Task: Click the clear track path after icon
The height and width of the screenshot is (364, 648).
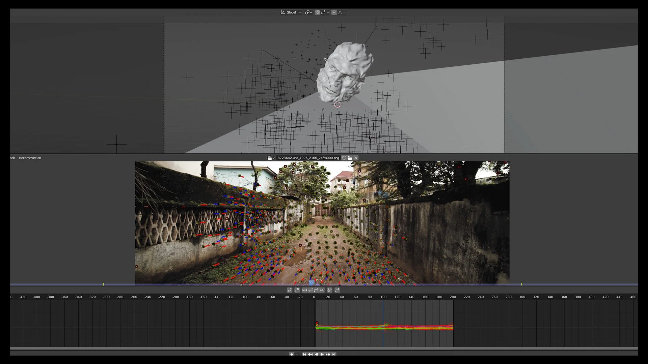Action: (330, 290)
